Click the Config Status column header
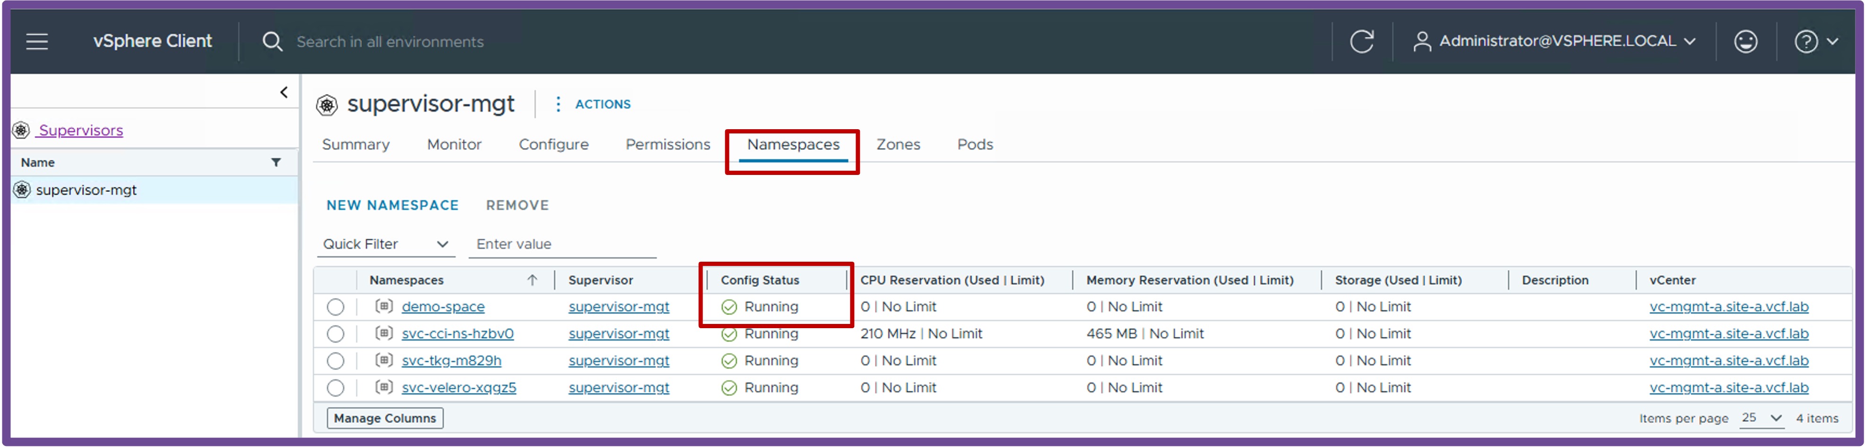Screen dimensions: 1865x447 coord(760,280)
